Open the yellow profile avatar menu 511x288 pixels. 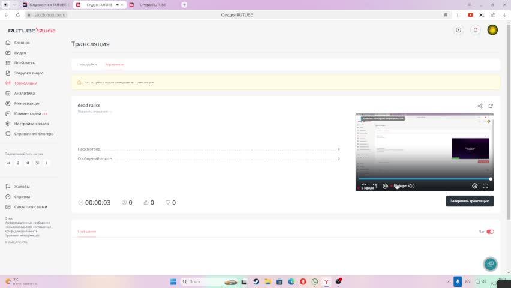[492, 30]
